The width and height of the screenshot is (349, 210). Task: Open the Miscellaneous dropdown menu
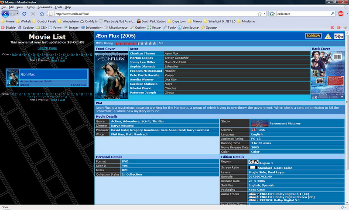(116, 27)
